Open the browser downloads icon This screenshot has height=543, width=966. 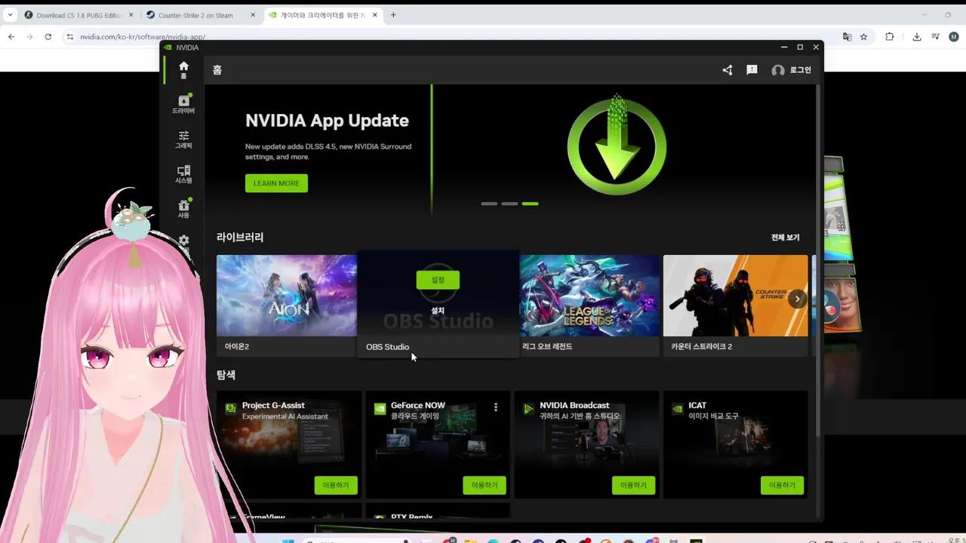(x=917, y=37)
